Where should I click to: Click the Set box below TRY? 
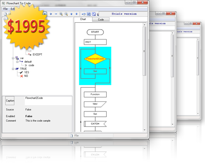[x=95, y=114]
